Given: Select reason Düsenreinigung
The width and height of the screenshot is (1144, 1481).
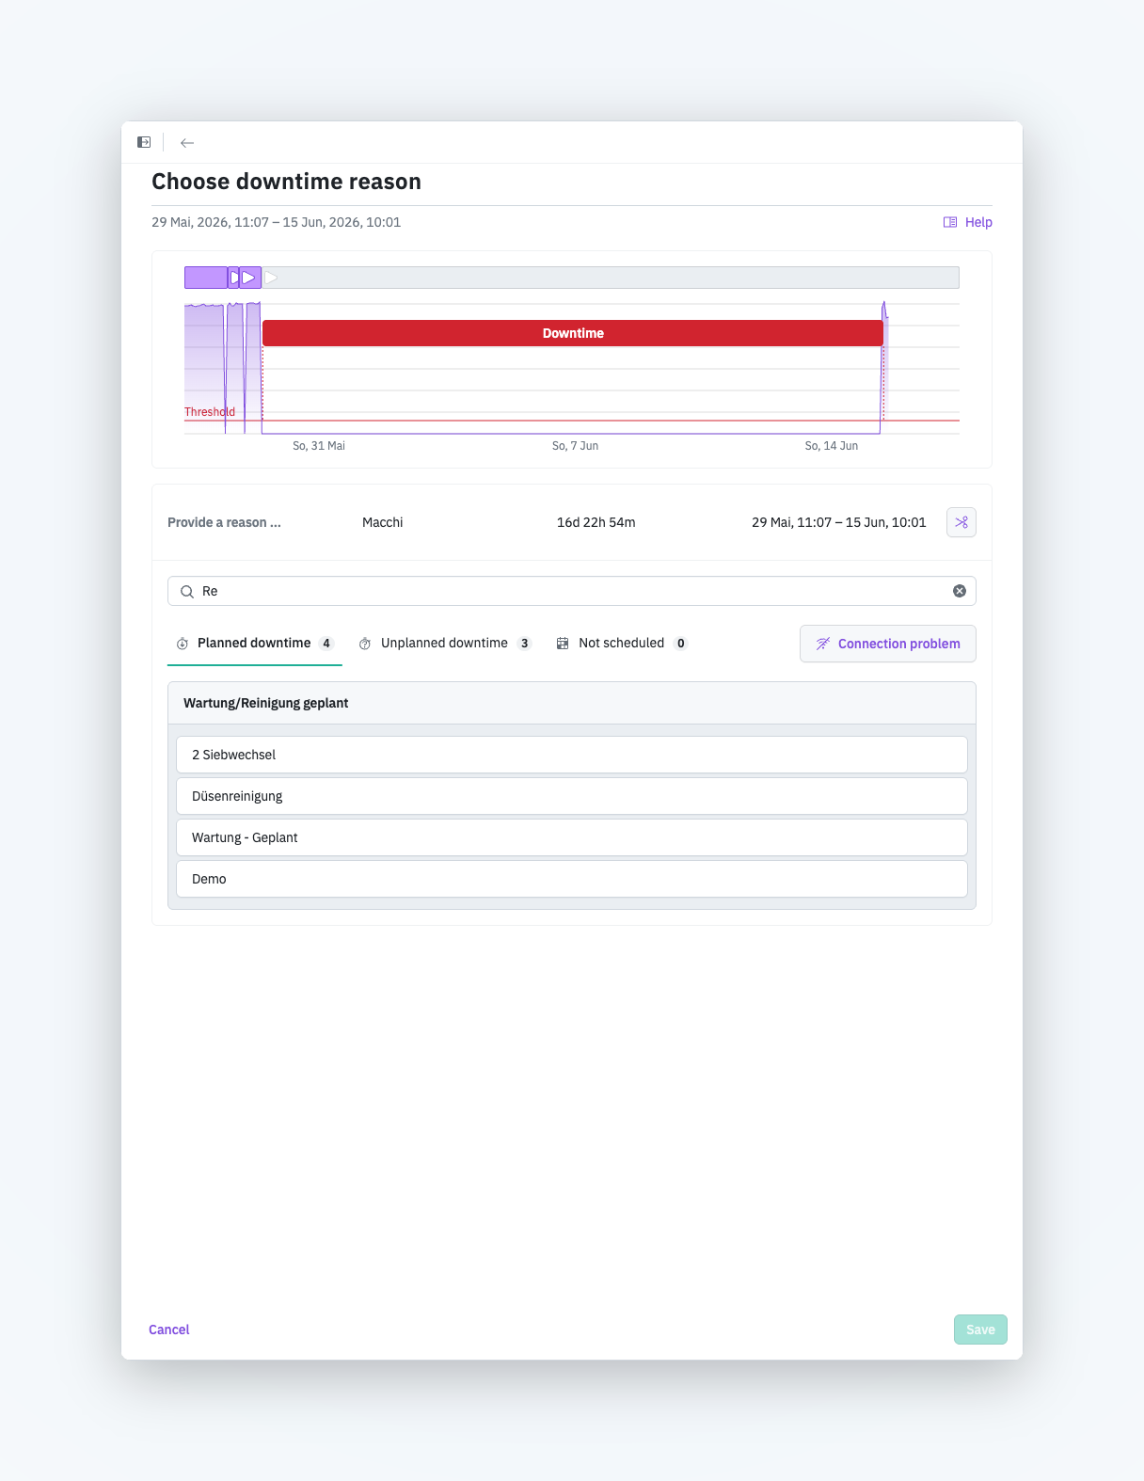Looking at the screenshot, I should click(572, 796).
